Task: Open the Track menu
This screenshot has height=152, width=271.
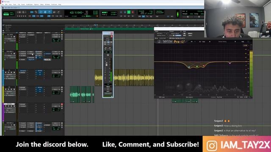Action: click(14, 4)
